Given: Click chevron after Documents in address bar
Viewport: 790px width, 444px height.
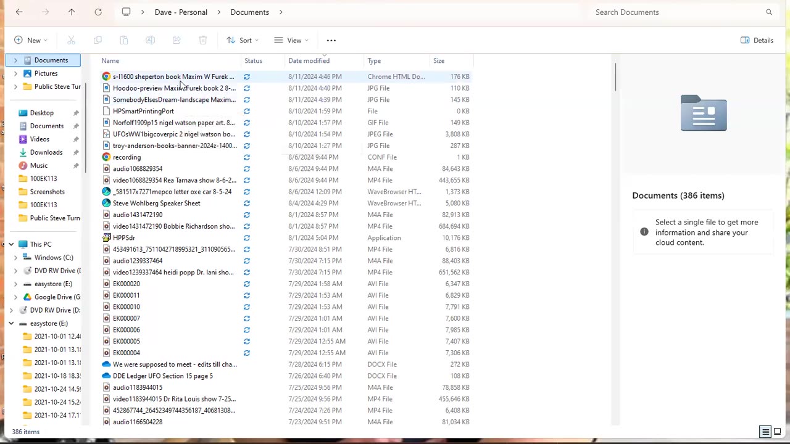Looking at the screenshot, I should [281, 12].
